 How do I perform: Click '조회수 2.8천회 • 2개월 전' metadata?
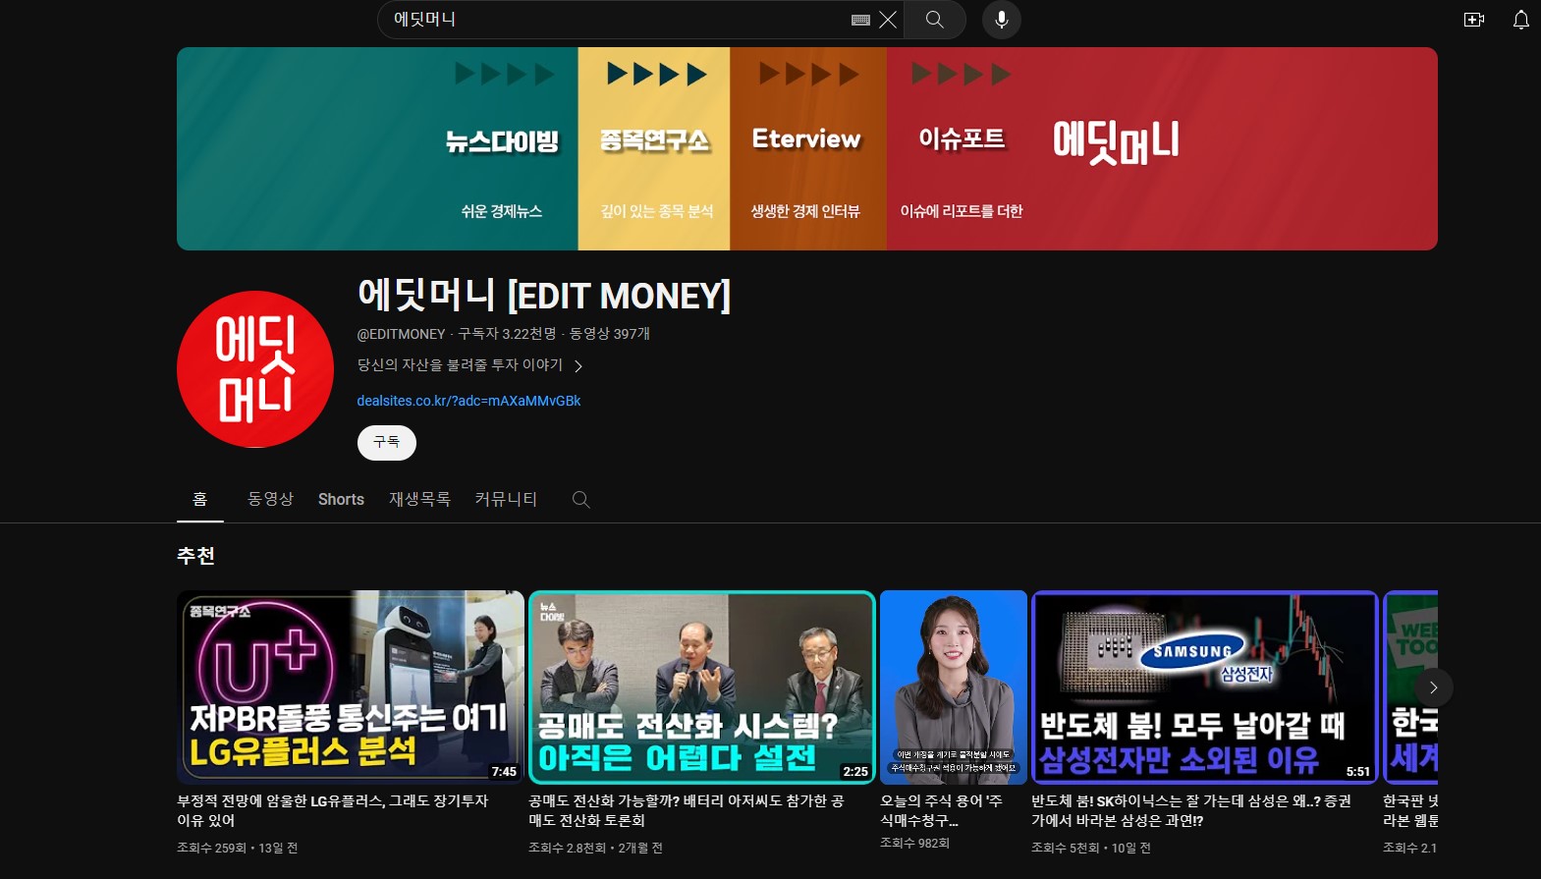(595, 848)
